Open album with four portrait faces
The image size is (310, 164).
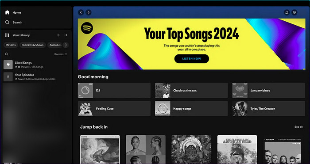click(146, 149)
